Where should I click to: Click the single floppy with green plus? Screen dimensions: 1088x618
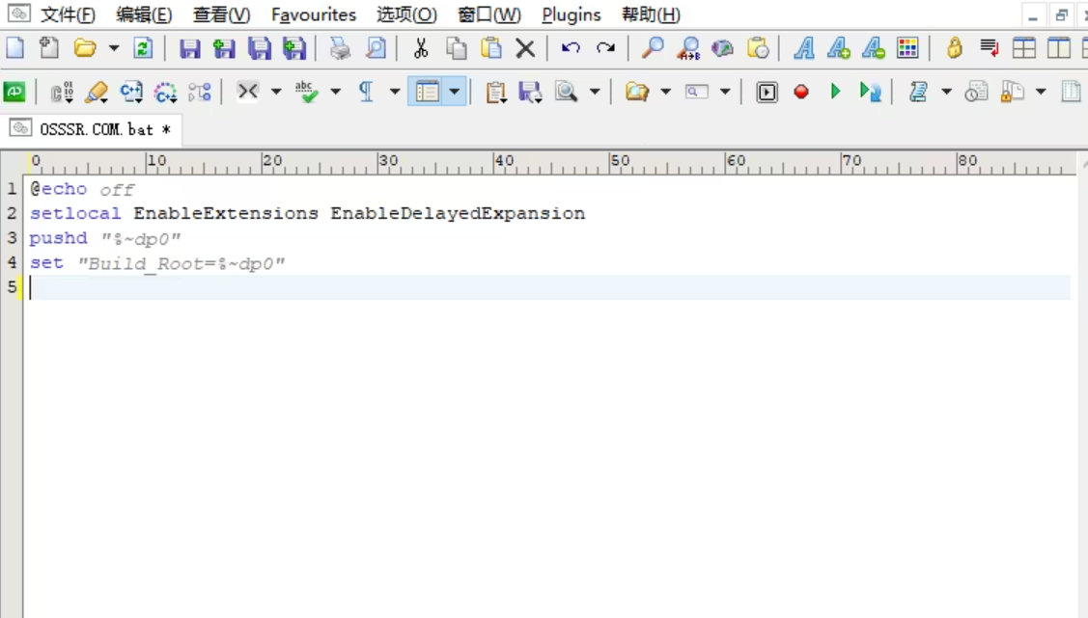224,48
